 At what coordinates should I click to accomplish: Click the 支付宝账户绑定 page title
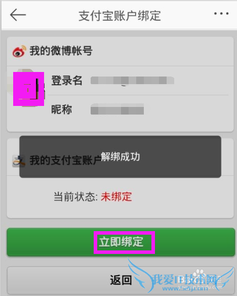120,16
